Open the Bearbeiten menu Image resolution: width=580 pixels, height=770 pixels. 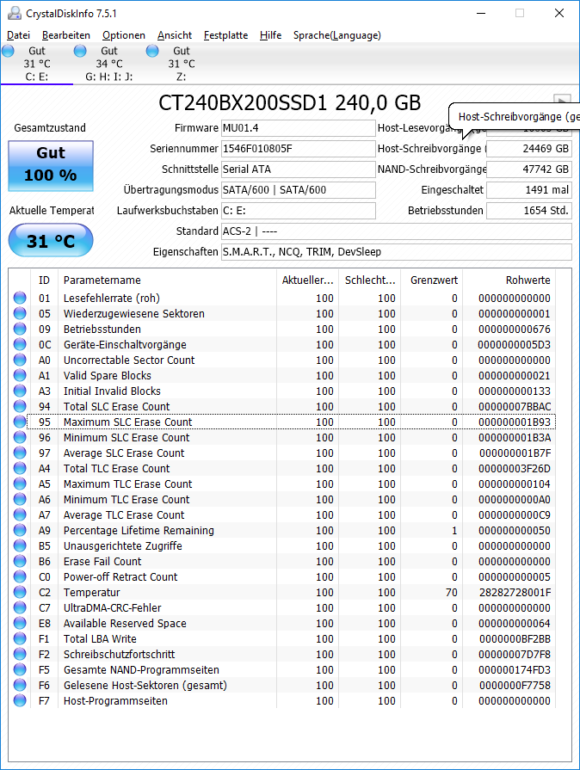click(65, 35)
